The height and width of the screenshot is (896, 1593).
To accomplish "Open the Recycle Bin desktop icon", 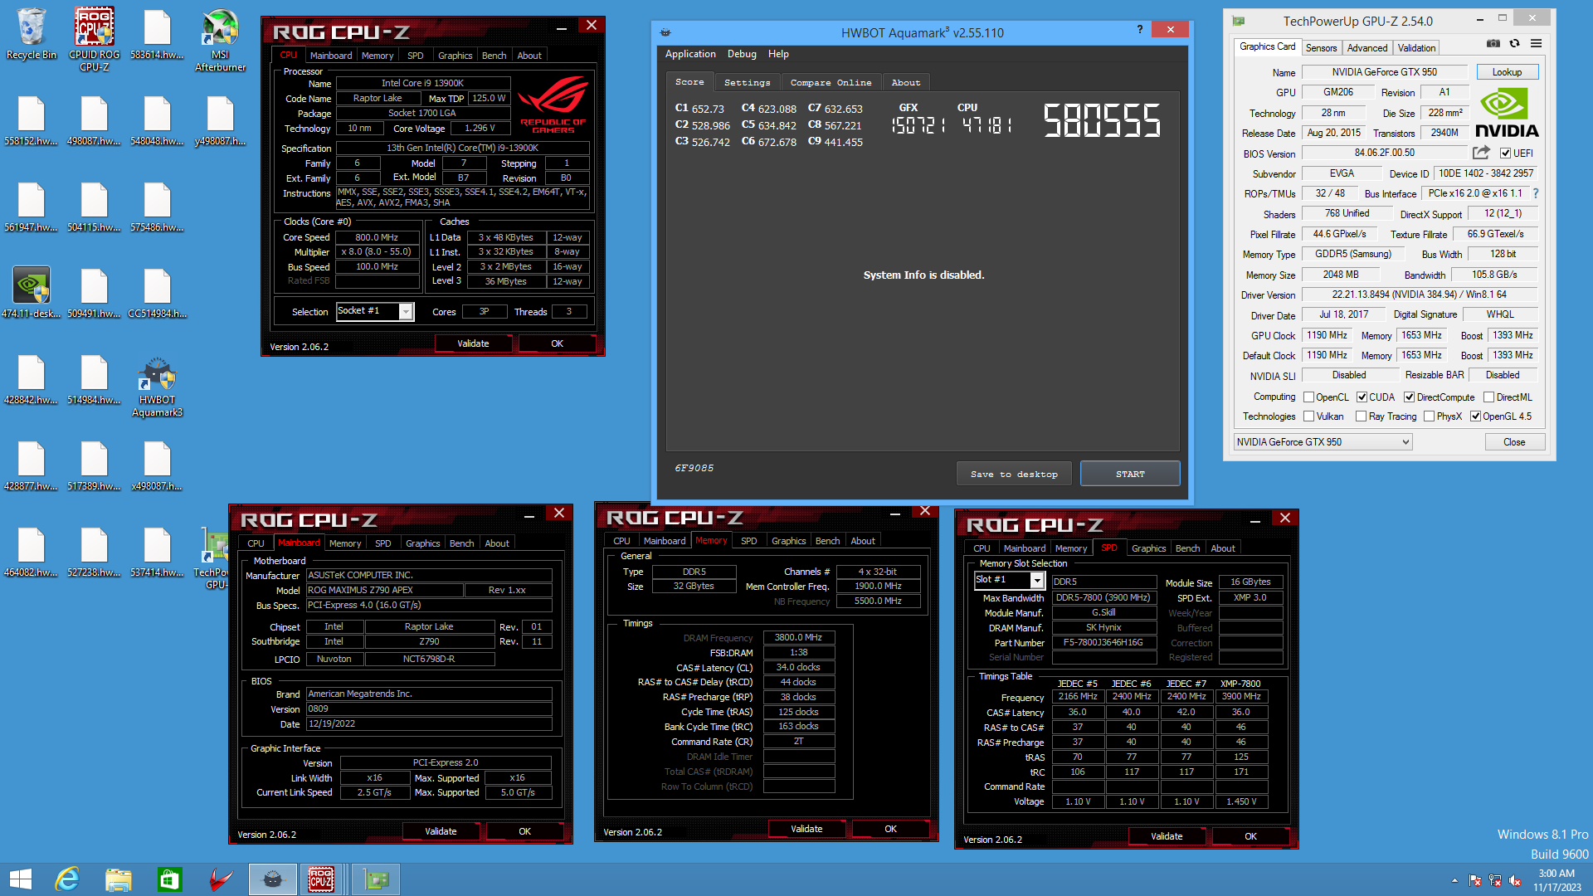I will 32,35.
